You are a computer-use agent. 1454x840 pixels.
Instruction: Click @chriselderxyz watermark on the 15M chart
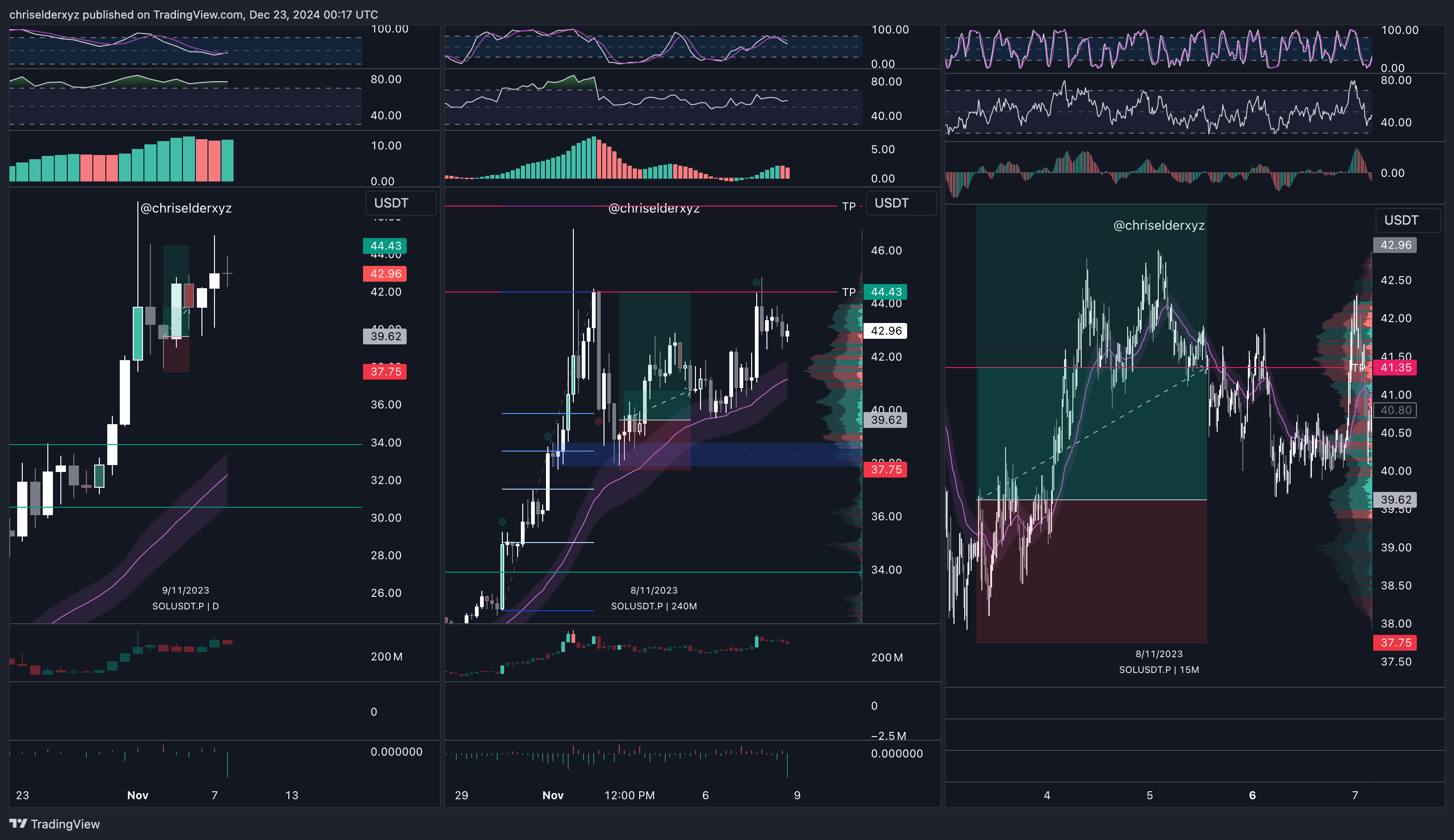[x=1159, y=226]
